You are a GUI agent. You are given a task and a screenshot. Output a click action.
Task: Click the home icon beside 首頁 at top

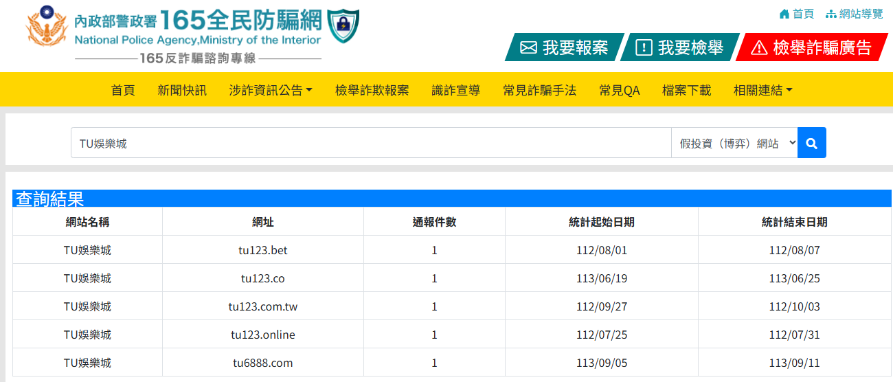pos(784,14)
